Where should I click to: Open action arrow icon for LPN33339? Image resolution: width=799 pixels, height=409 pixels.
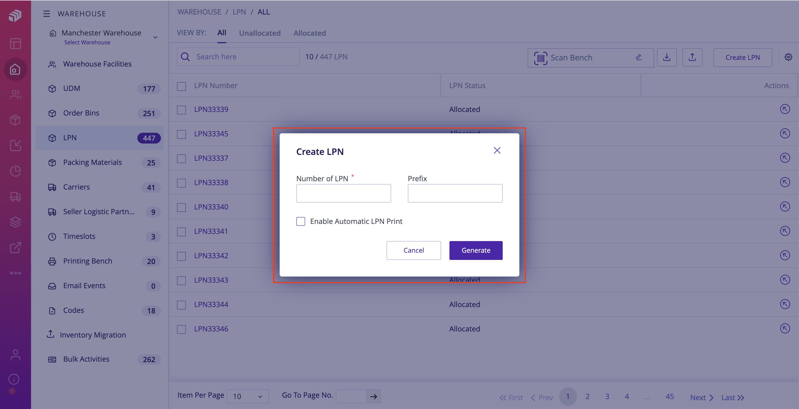click(785, 109)
